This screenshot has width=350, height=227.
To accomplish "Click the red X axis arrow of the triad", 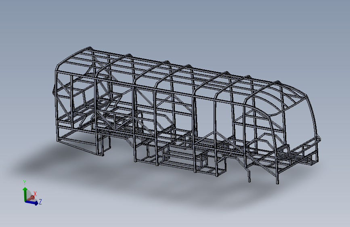I will 31,198.
